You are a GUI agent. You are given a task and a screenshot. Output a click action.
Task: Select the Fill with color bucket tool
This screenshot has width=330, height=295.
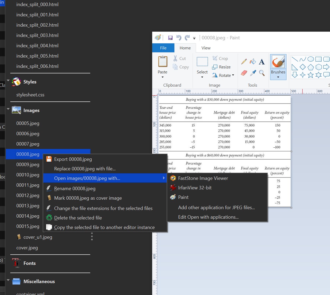coord(253,62)
